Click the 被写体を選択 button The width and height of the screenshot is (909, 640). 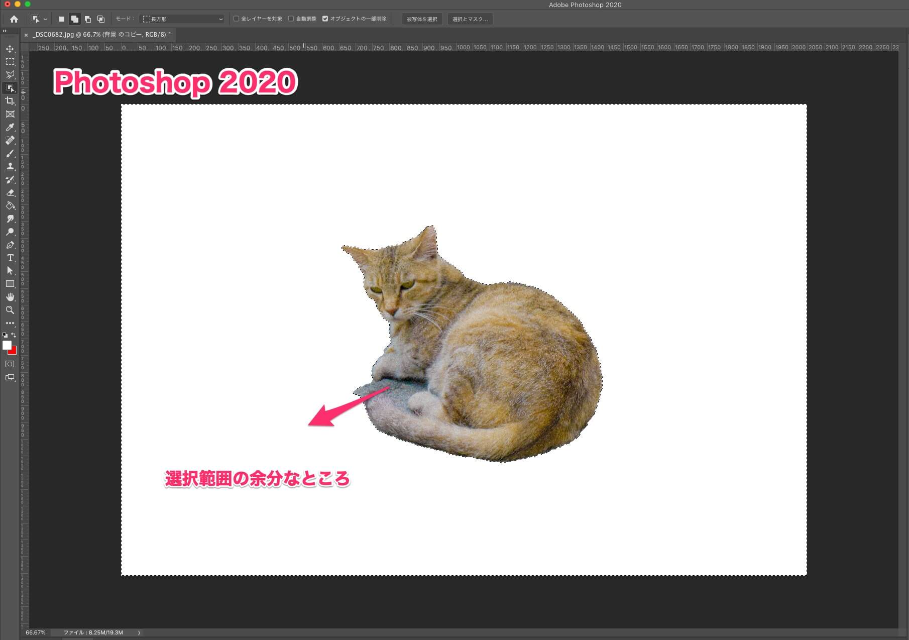(x=422, y=19)
